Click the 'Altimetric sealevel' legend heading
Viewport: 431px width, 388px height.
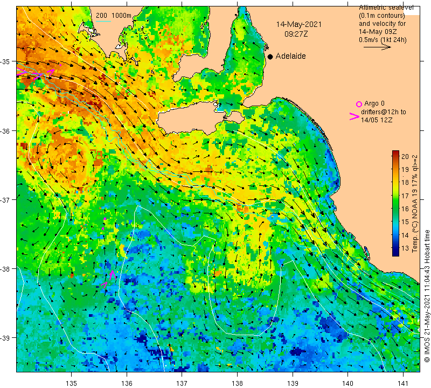386,8
